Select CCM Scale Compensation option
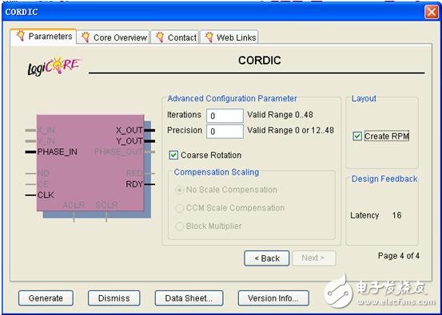The width and height of the screenshot is (442, 315). pos(179,208)
